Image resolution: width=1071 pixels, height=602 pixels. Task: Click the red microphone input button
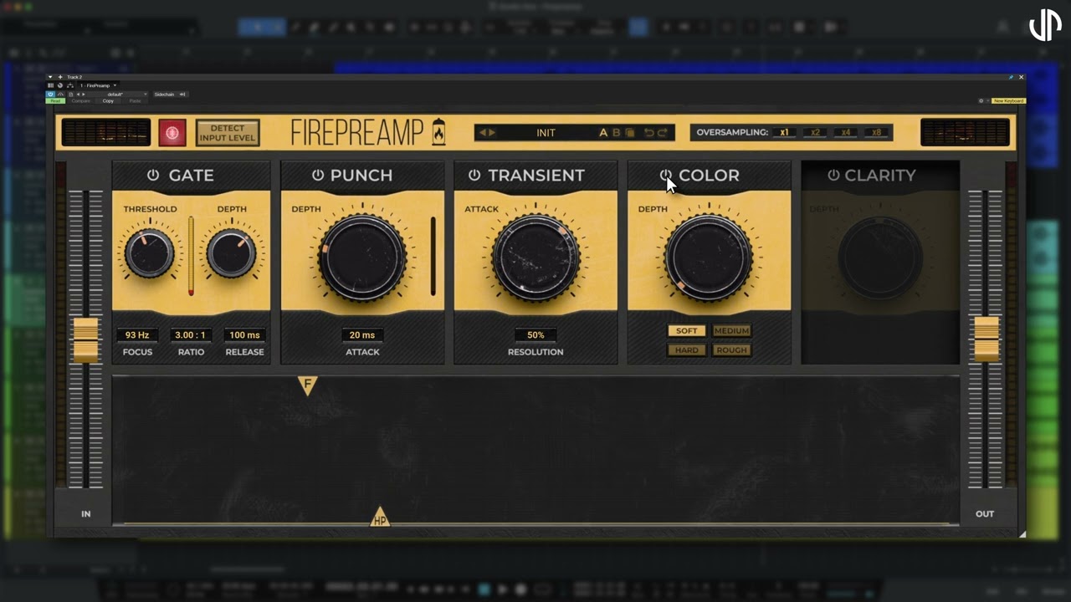coord(172,133)
